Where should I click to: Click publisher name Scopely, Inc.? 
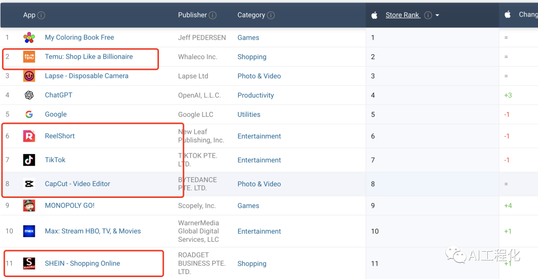tap(197, 206)
